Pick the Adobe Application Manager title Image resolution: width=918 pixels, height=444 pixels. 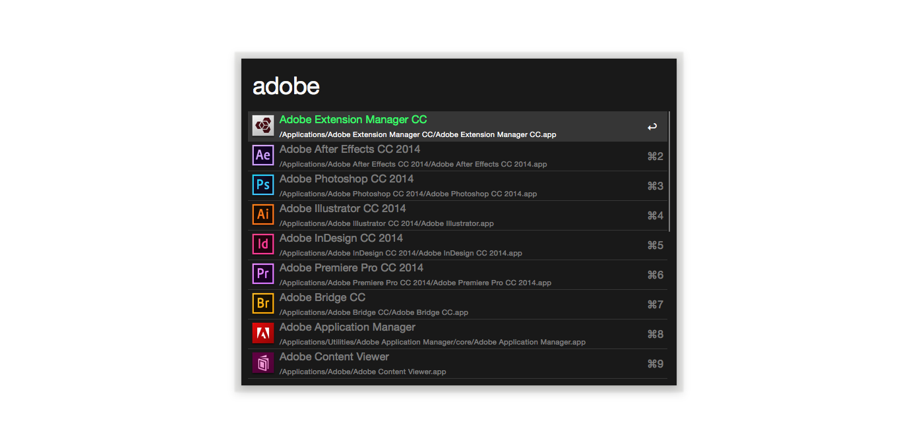tap(348, 327)
